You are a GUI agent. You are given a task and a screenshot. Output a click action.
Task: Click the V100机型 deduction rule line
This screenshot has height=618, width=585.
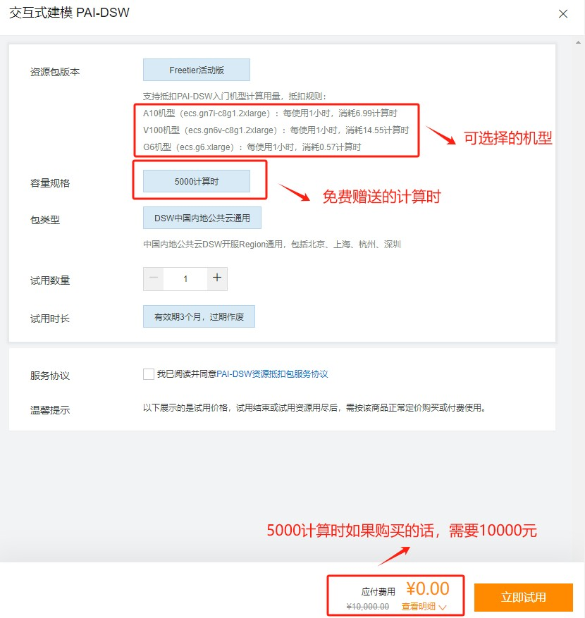[276, 130]
